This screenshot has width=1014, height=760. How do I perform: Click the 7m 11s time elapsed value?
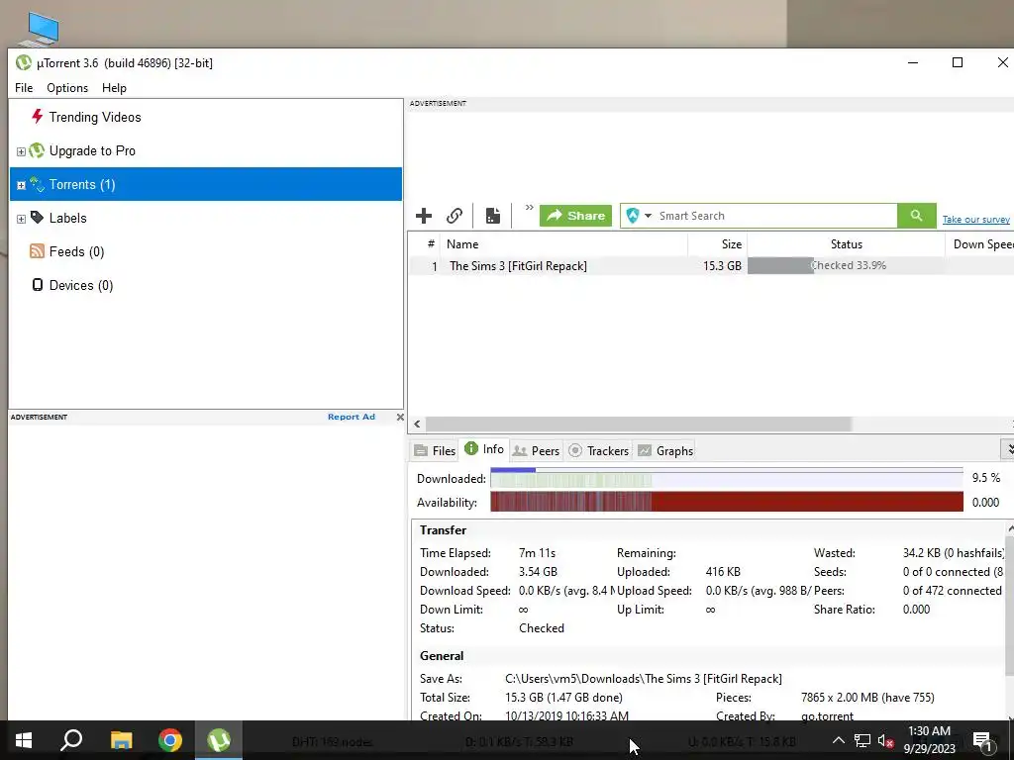(x=537, y=553)
